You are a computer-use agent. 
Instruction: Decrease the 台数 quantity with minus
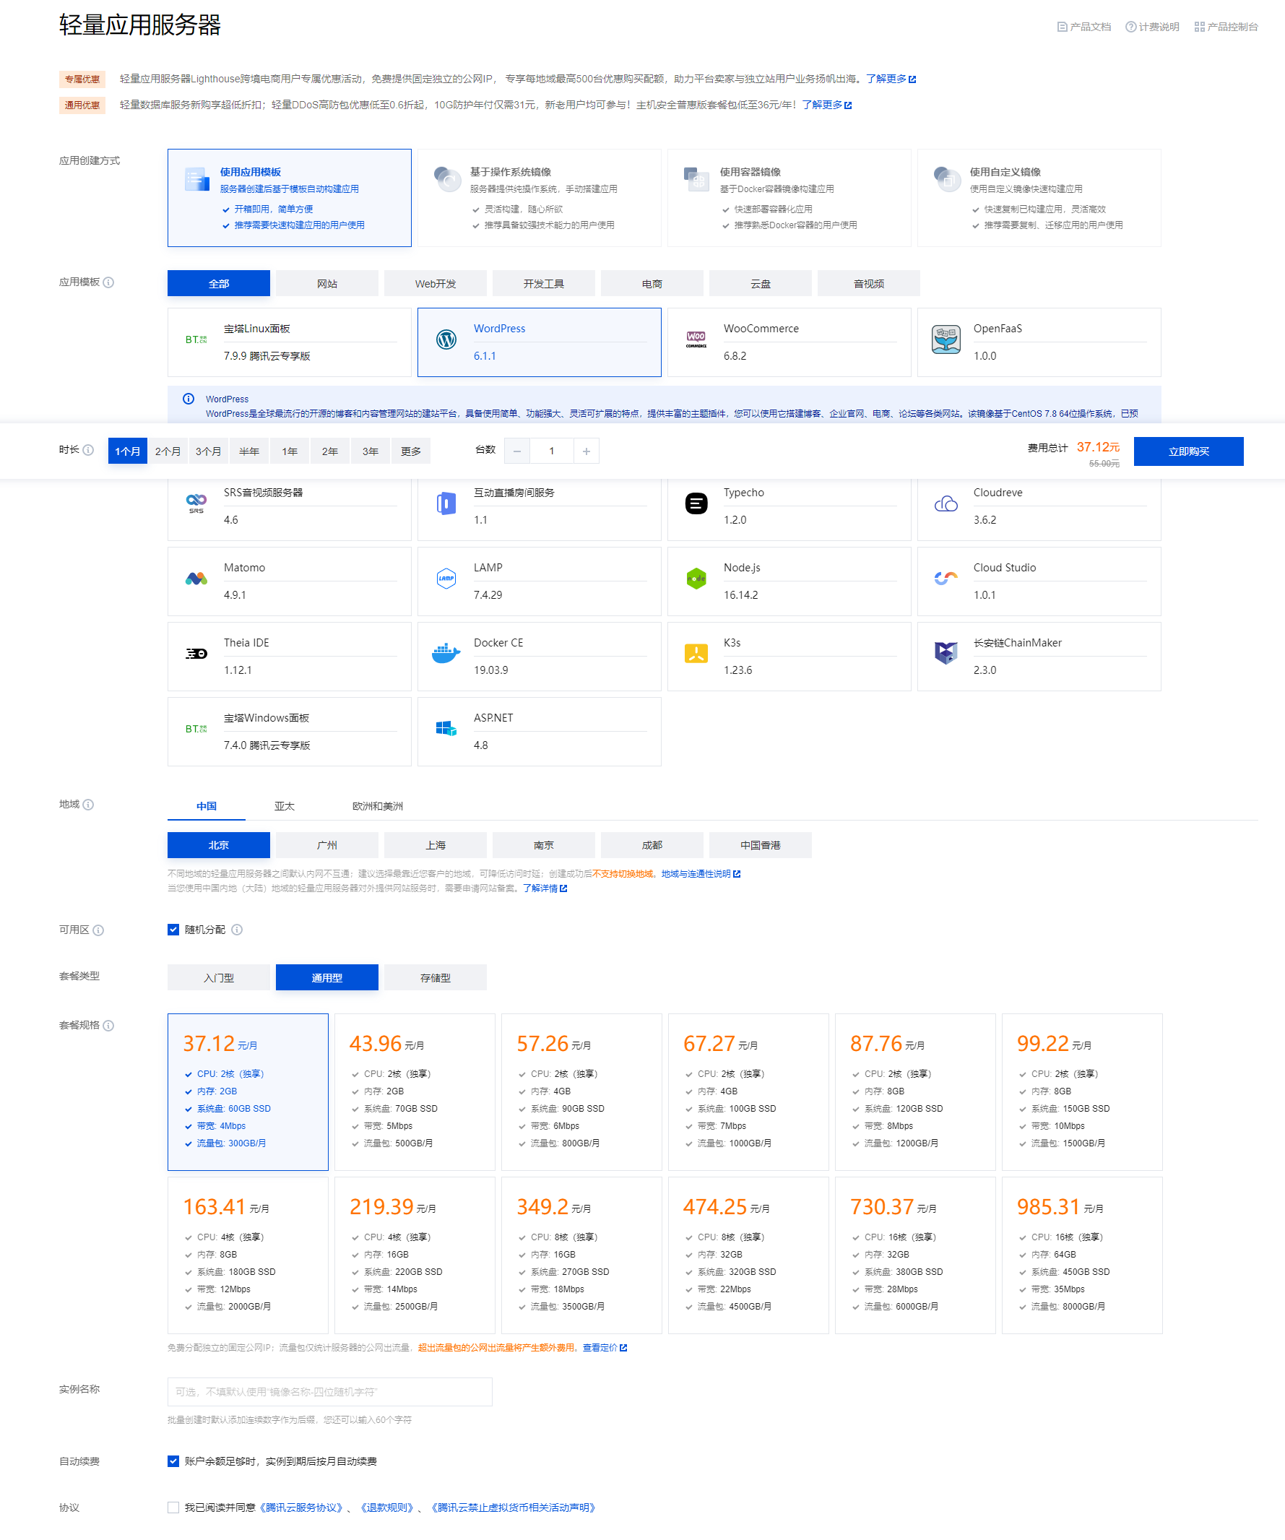tap(517, 451)
